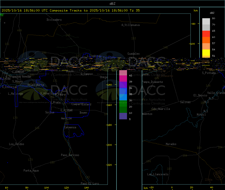Screen dimensions: 225x190
Task: Select the dark green 20-10 dBZ swatch
Action: click(123, 110)
